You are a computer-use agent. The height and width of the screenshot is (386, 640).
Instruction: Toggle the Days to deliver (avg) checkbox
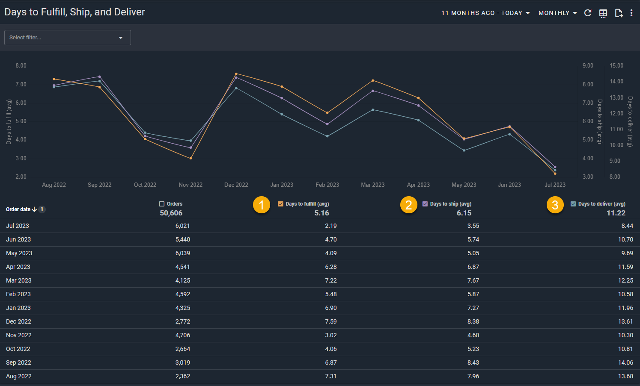[x=573, y=204]
